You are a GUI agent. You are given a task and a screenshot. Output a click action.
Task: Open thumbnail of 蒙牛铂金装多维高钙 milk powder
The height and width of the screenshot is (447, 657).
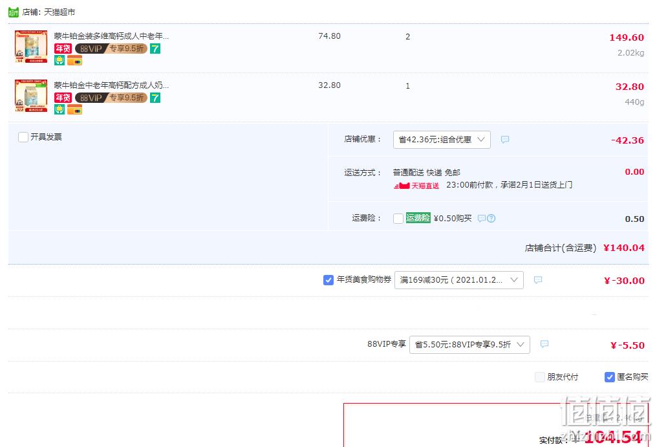click(x=31, y=47)
